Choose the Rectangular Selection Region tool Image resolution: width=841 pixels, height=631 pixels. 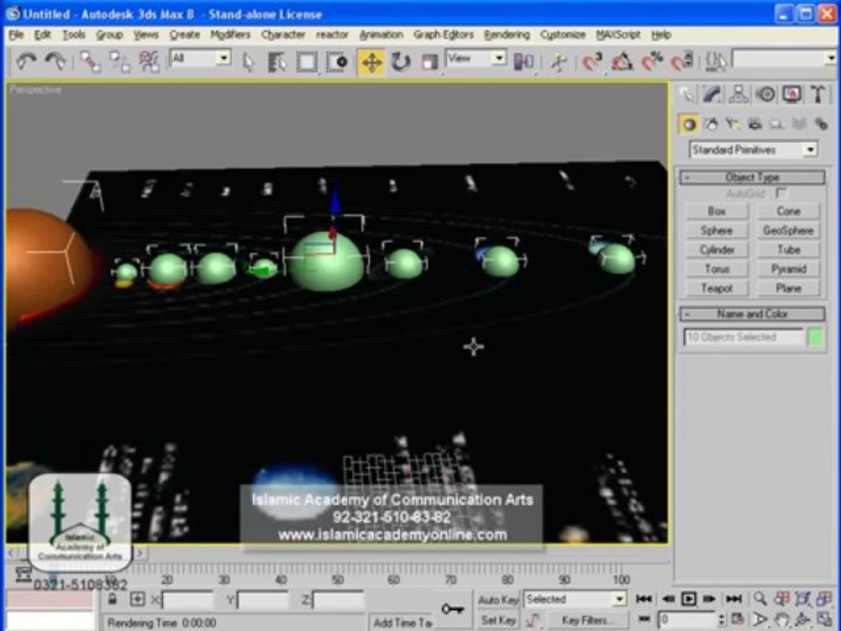pos(307,61)
